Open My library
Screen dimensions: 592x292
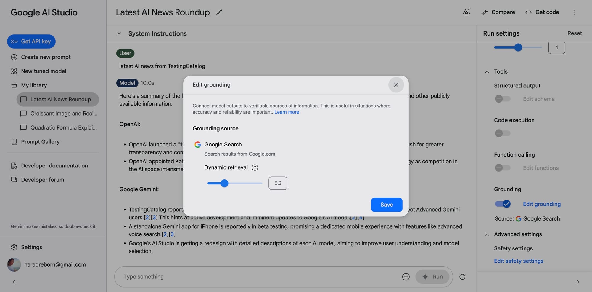point(29,85)
